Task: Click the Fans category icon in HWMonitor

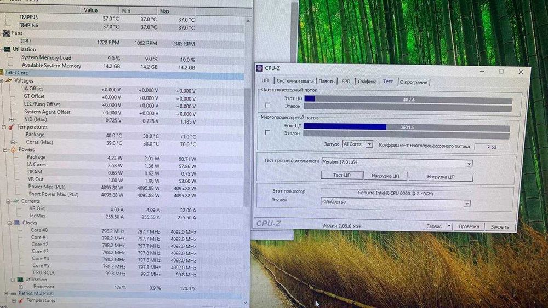Action: [6, 33]
